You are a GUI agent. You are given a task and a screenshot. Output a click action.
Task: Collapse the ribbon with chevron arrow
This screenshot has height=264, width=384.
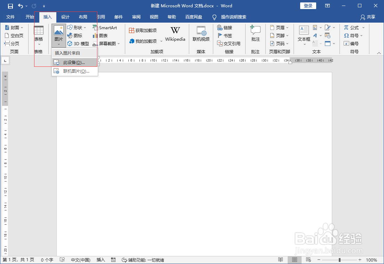pos(379,53)
